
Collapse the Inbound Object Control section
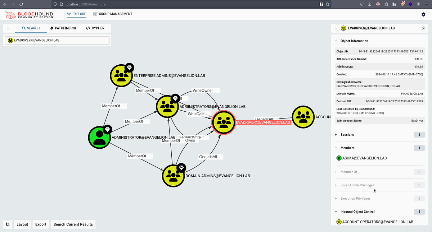point(336,212)
